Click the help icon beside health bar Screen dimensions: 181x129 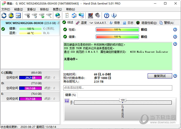click(x=175, y=37)
